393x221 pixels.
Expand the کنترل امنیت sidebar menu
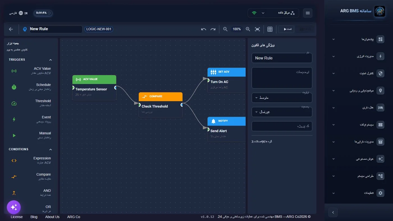(x=358, y=73)
